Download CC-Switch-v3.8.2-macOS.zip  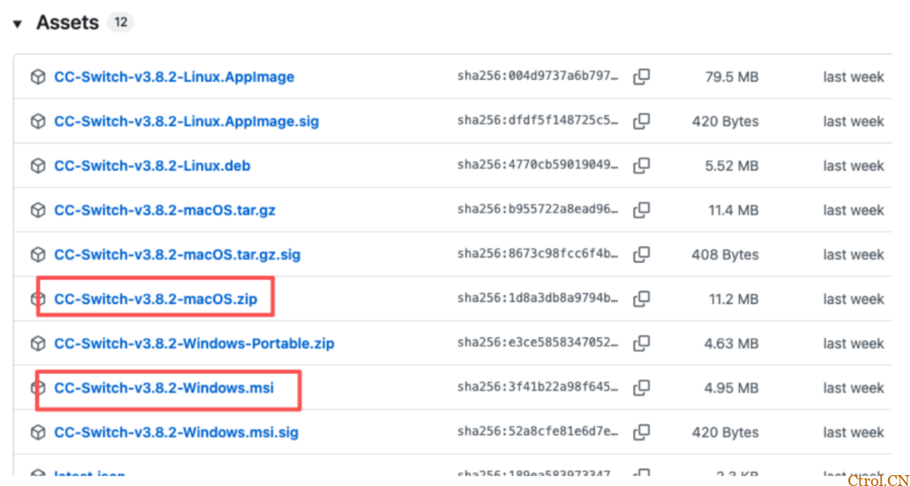tap(156, 299)
